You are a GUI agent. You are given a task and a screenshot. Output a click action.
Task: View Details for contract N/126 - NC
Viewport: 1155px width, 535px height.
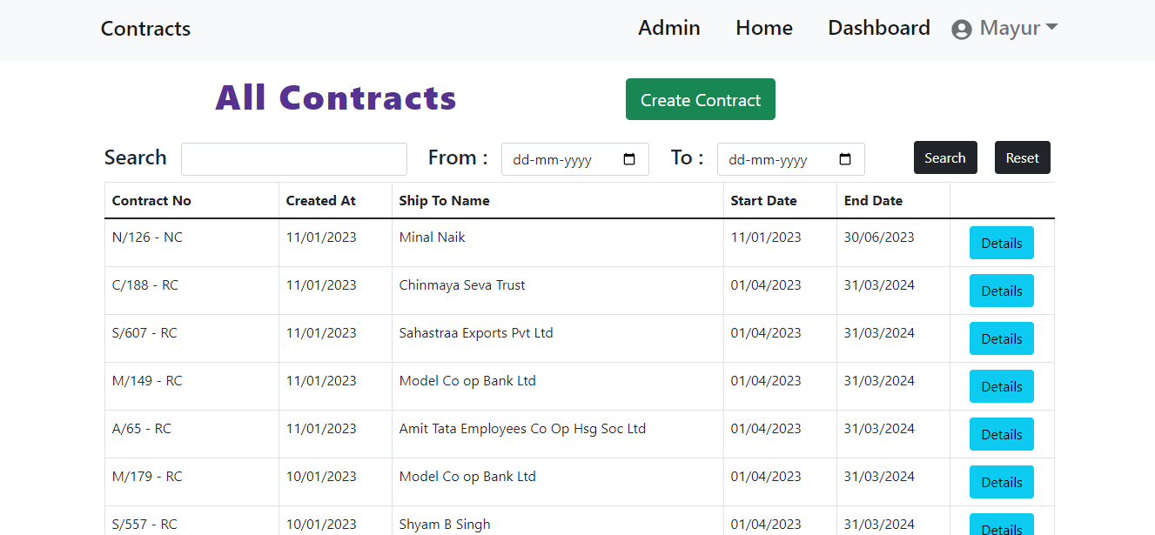coord(1001,243)
